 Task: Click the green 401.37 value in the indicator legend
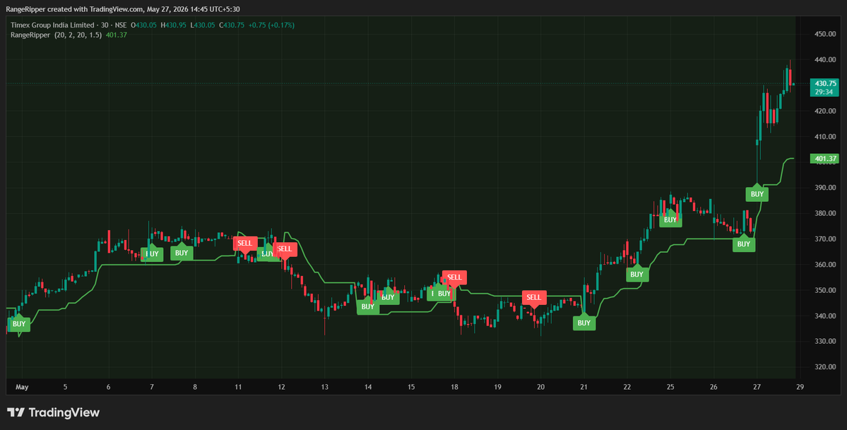[x=117, y=35]
